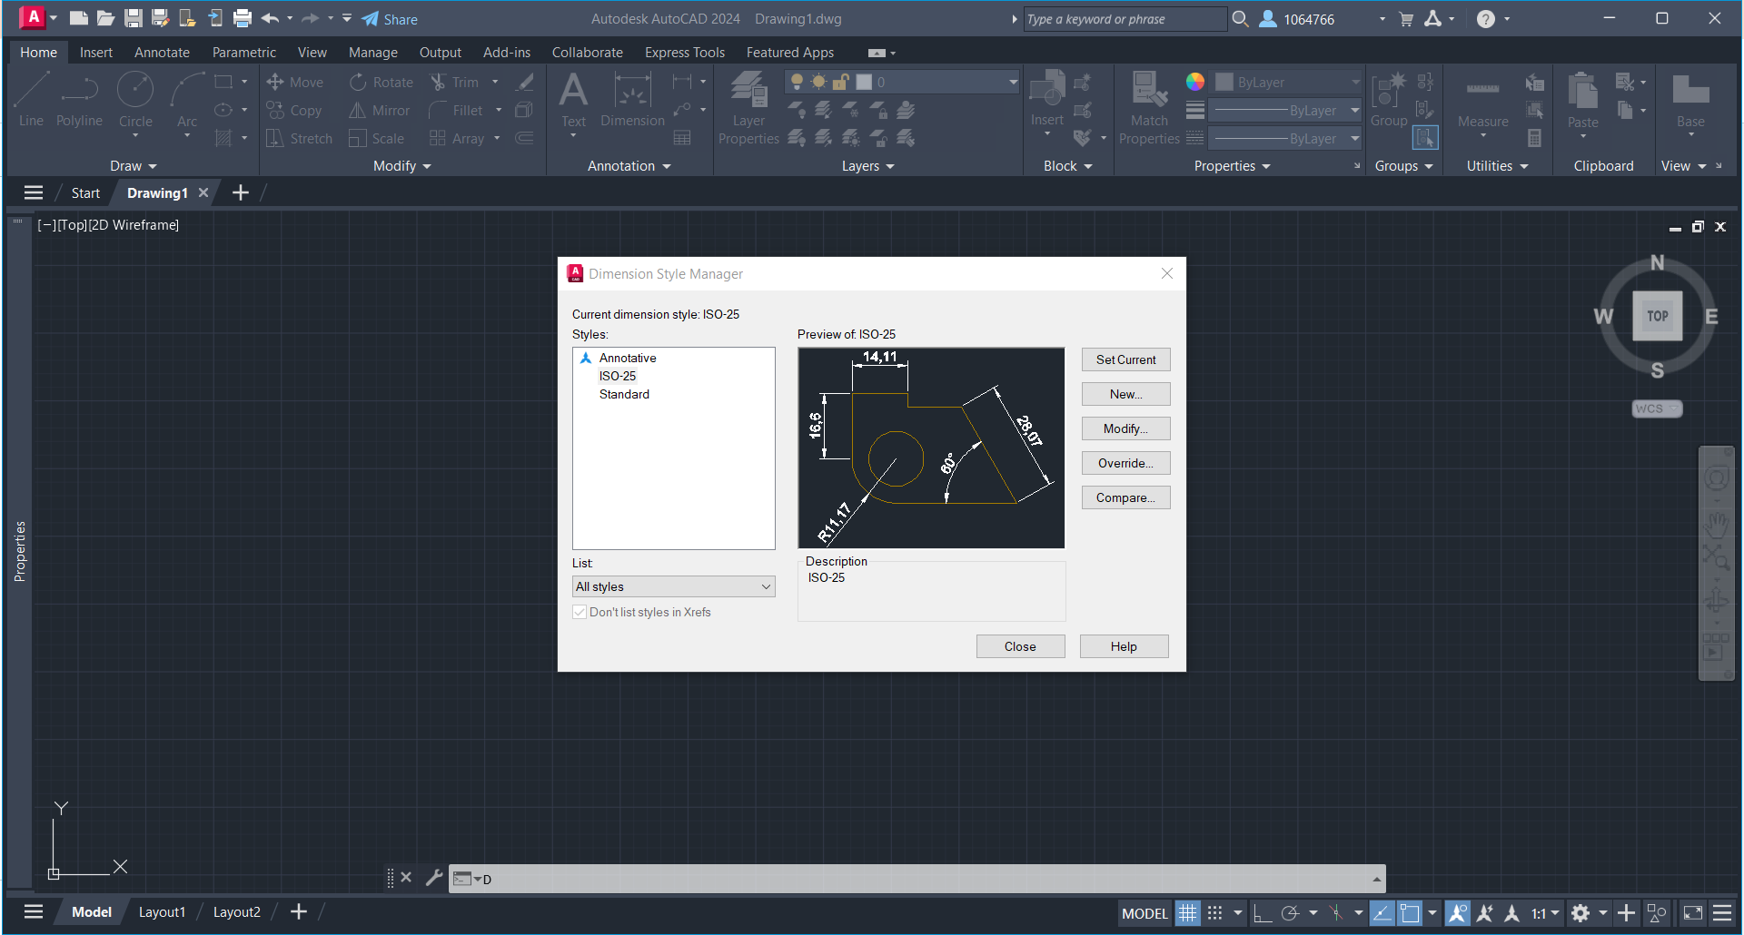Open the layer name dropdown
Screen dimensions: 1744x935
[1013, 83]
